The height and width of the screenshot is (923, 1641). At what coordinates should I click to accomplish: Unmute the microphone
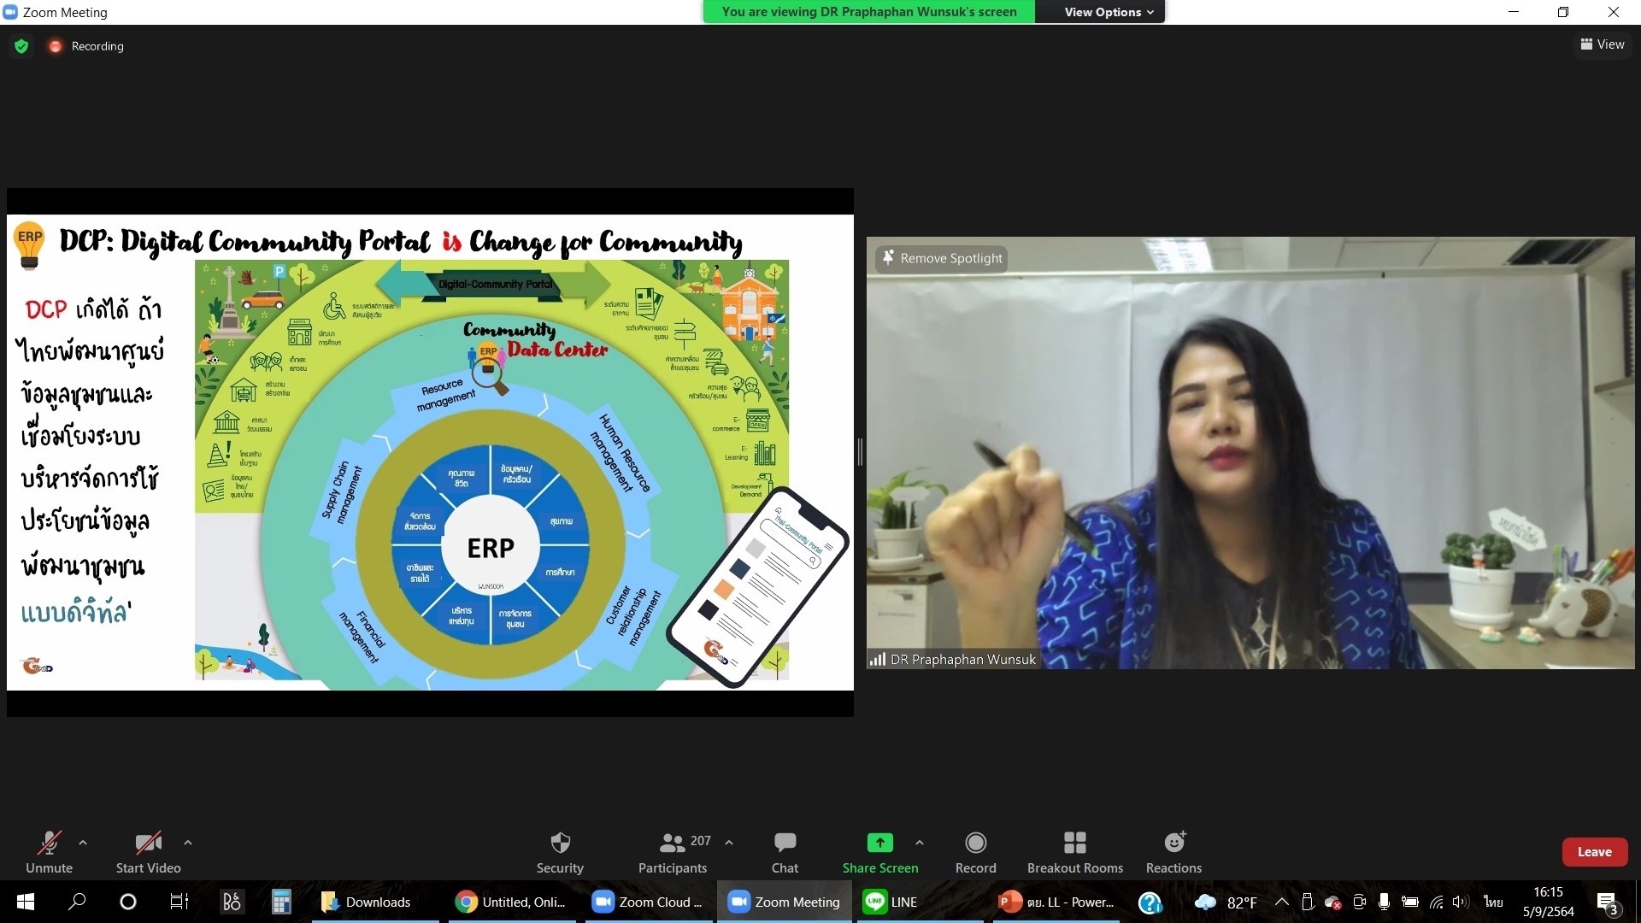[x=49, y=851]
